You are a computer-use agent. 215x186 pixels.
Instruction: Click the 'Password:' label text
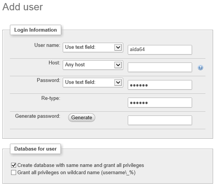[x=49, y=80]
